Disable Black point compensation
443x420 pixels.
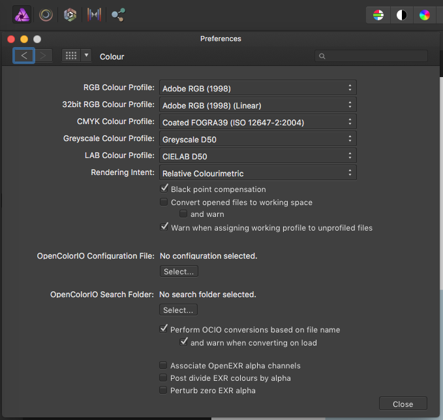[x=164, y=189]
